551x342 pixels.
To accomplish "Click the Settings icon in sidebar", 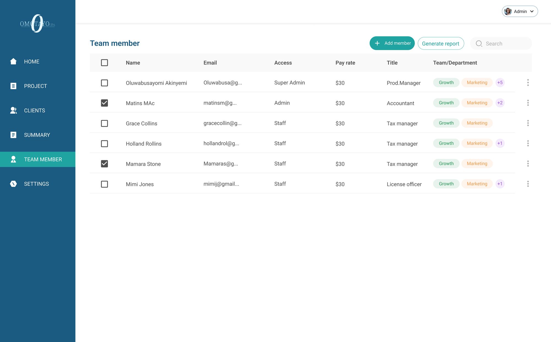I will click(13, 184).
